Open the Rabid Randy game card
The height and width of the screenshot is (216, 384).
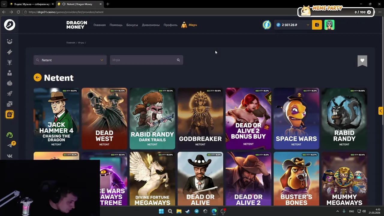pyautogui.click(x=344, y=118)
